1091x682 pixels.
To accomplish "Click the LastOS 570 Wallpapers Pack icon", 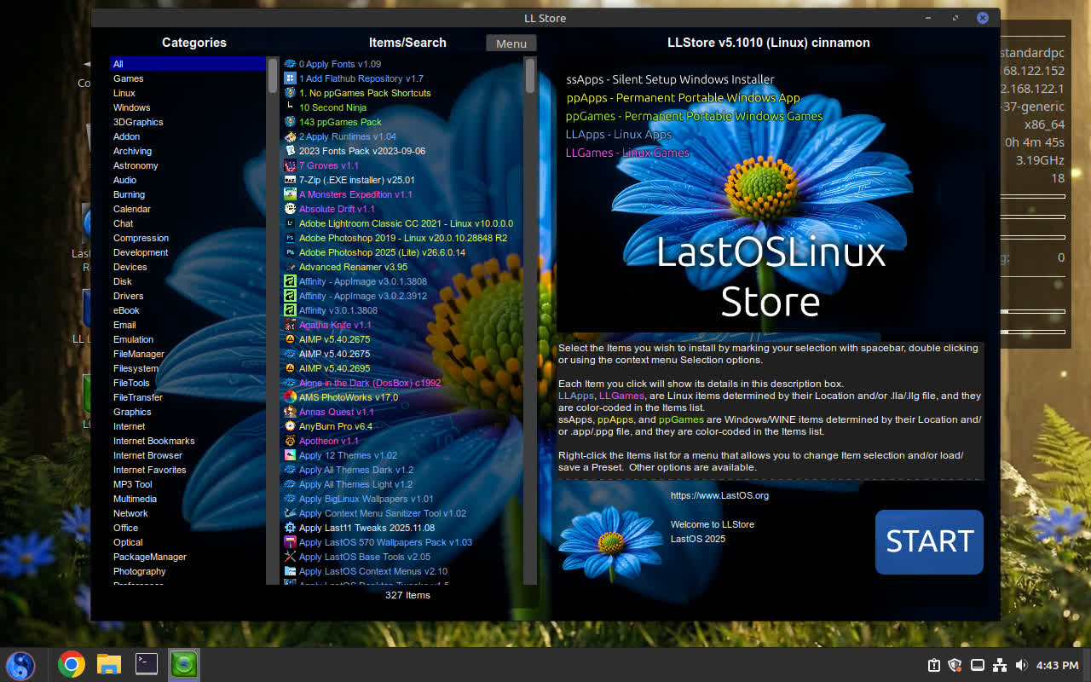I will point(290,542).
